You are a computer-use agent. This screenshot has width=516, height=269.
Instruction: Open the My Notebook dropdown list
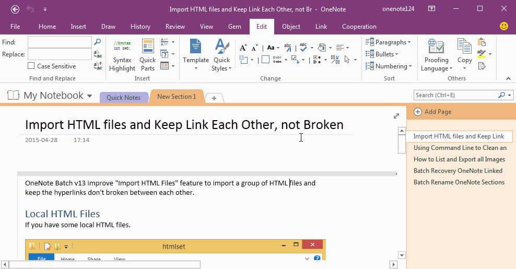pos(89,96)
